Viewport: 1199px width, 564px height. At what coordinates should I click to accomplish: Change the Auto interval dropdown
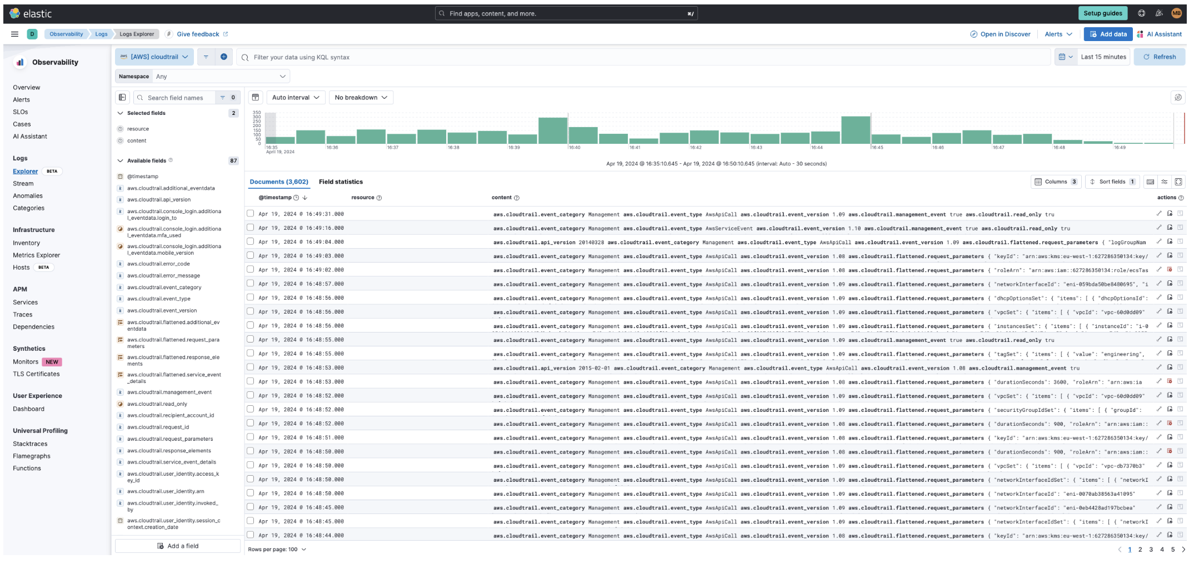coord(295,97)
